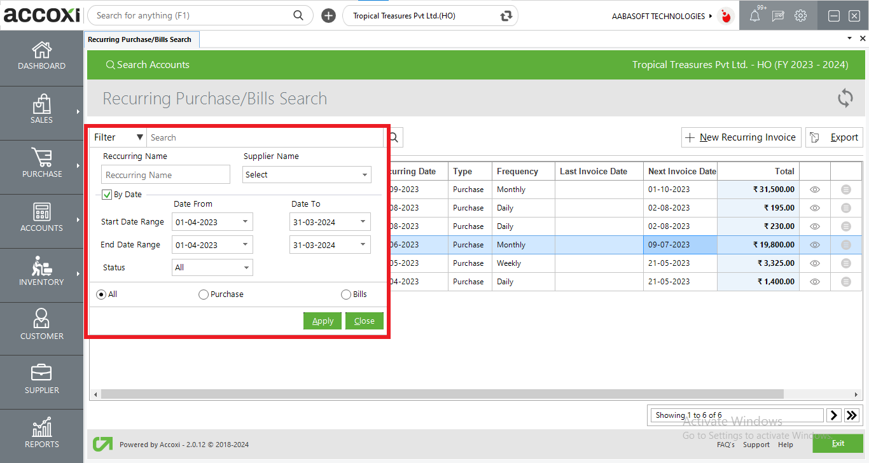
Task: Open the Inventory module
Action: click(x=41, y=275)
